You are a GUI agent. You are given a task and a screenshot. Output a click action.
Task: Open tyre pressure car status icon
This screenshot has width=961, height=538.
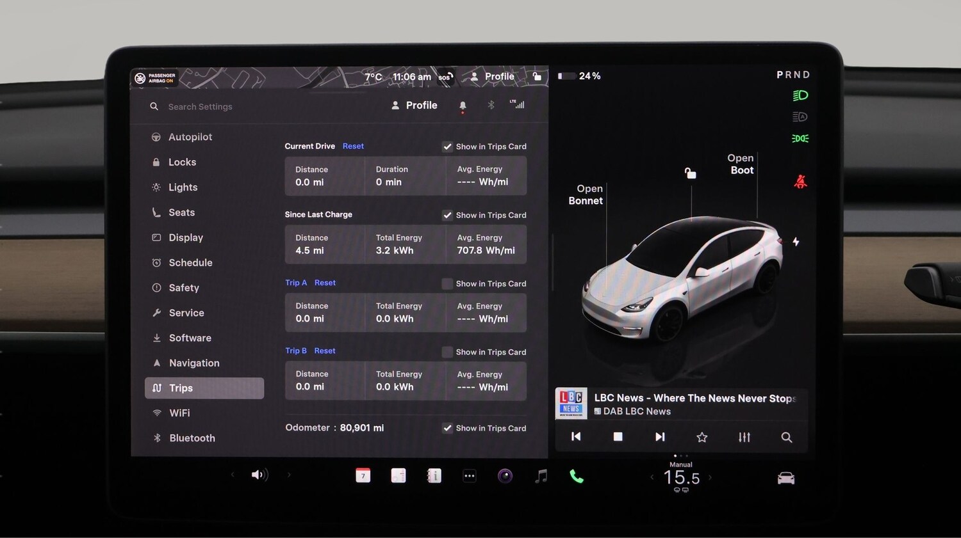tap(785, 477)
